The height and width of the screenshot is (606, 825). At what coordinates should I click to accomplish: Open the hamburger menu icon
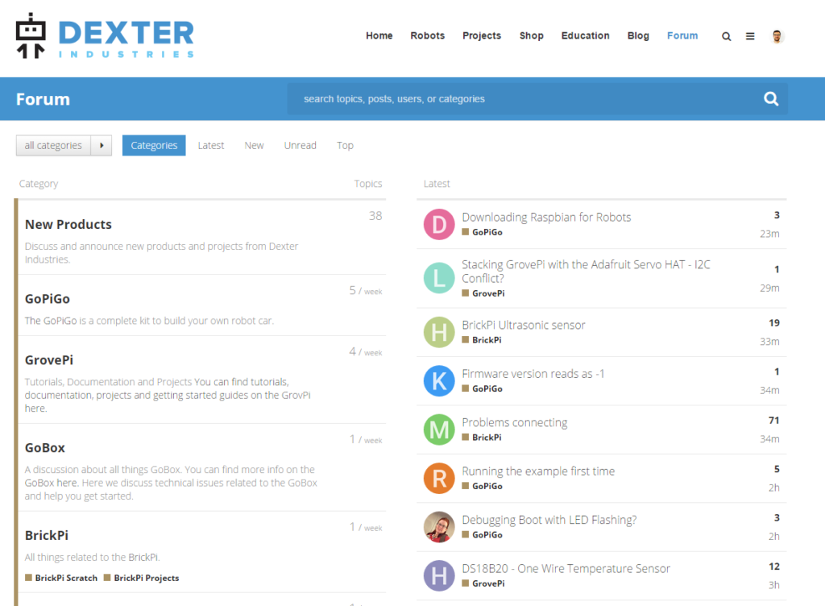click(750, 36)
